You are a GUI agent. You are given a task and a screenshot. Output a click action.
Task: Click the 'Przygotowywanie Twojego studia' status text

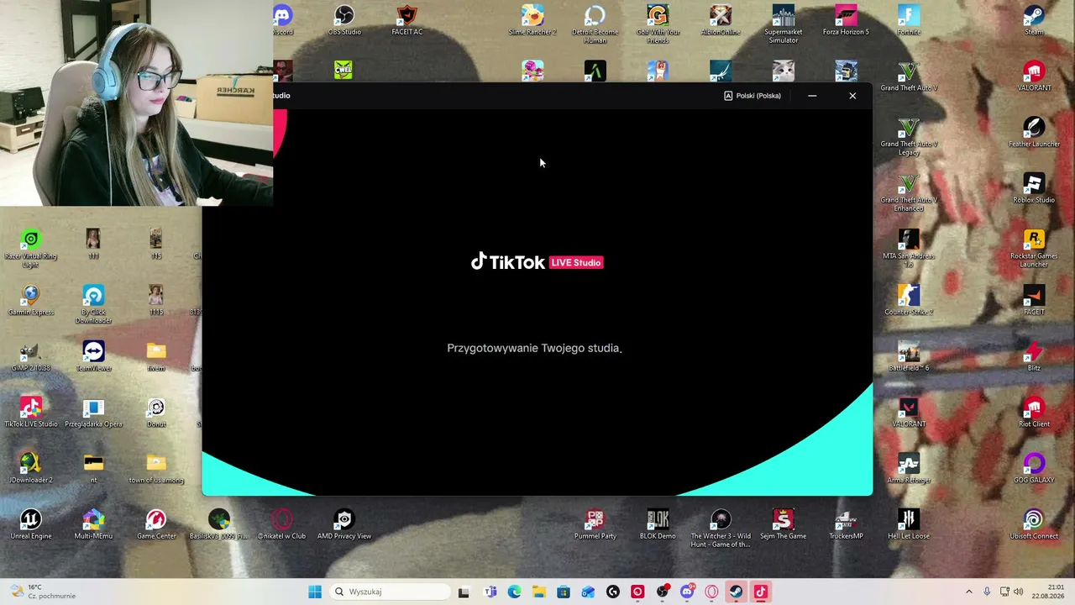click(534, 348)
